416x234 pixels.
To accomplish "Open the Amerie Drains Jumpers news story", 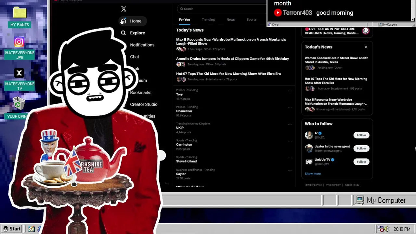I will tap(232, 59).
